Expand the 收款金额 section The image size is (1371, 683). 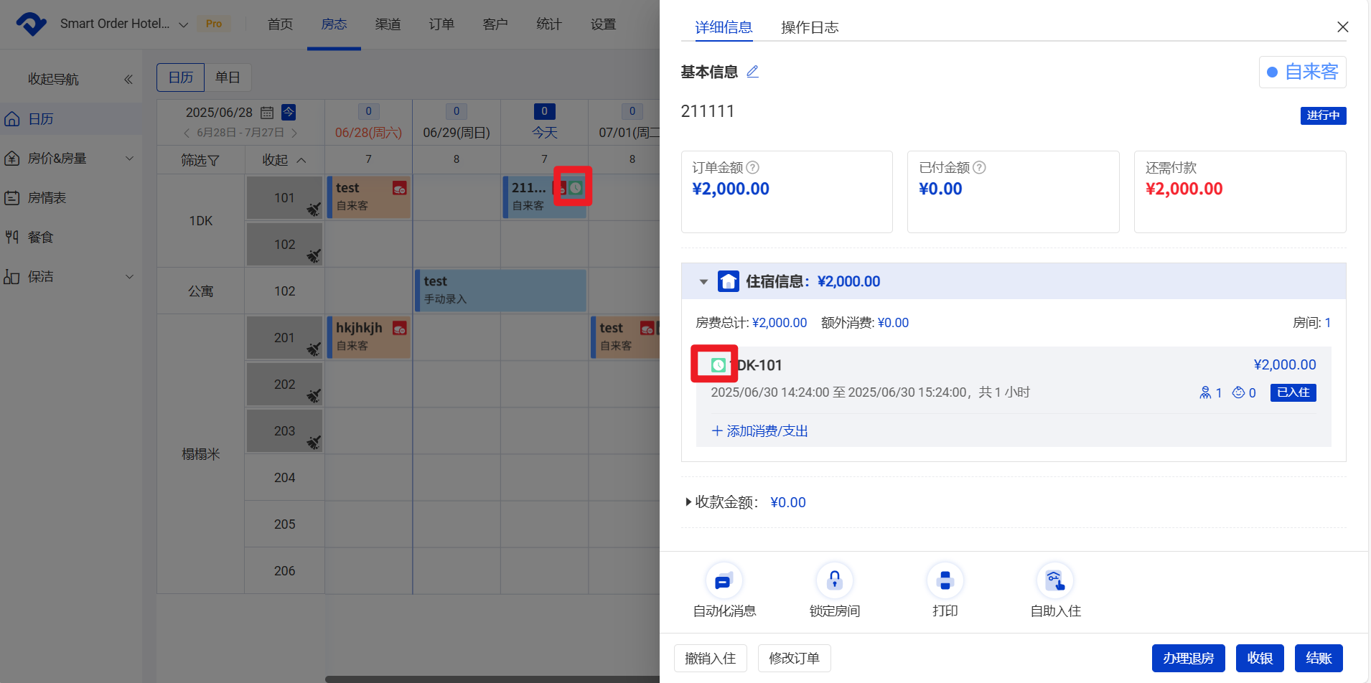click(688, 502)
